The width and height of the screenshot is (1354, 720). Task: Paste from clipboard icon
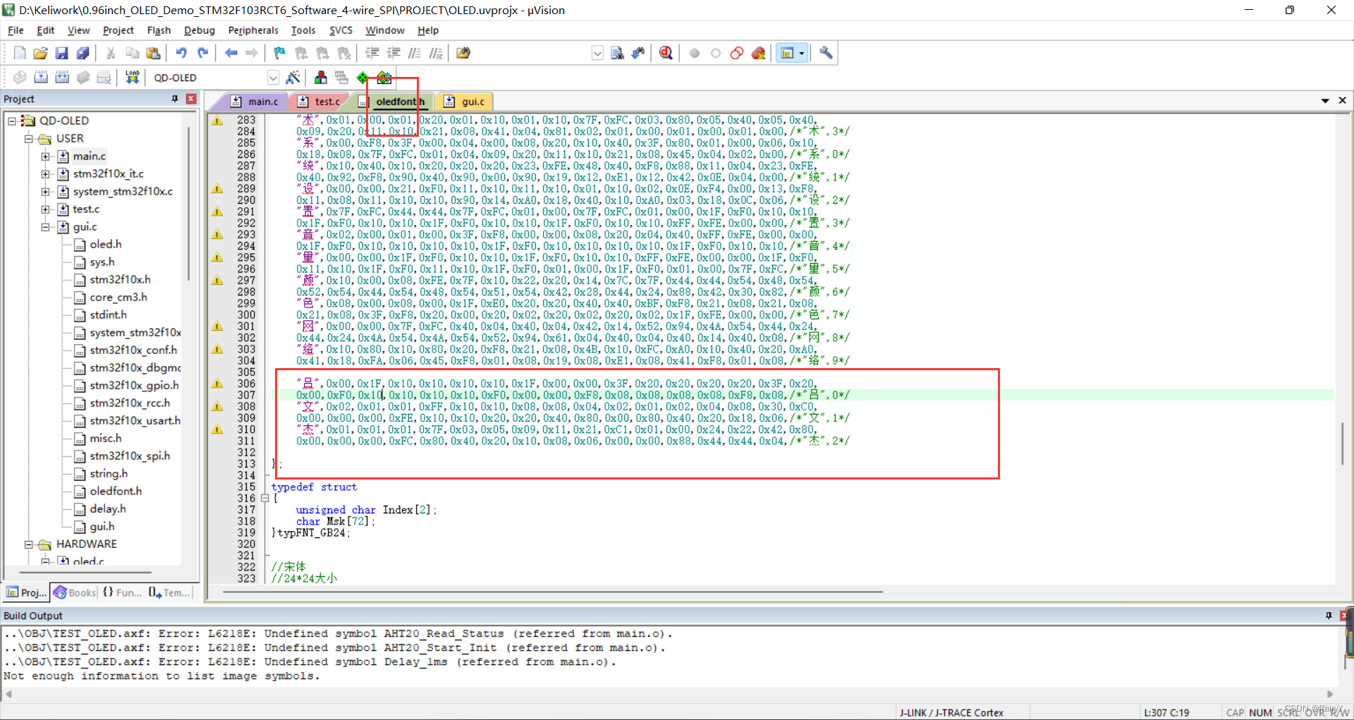(x=153, y=53)
